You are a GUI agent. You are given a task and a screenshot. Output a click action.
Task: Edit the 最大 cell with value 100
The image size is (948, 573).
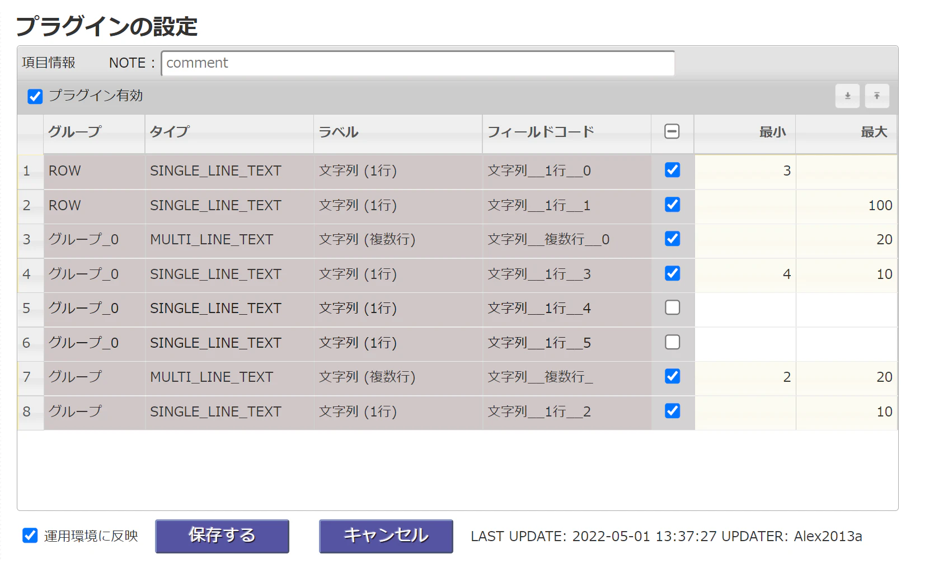(x=847, y=206)
